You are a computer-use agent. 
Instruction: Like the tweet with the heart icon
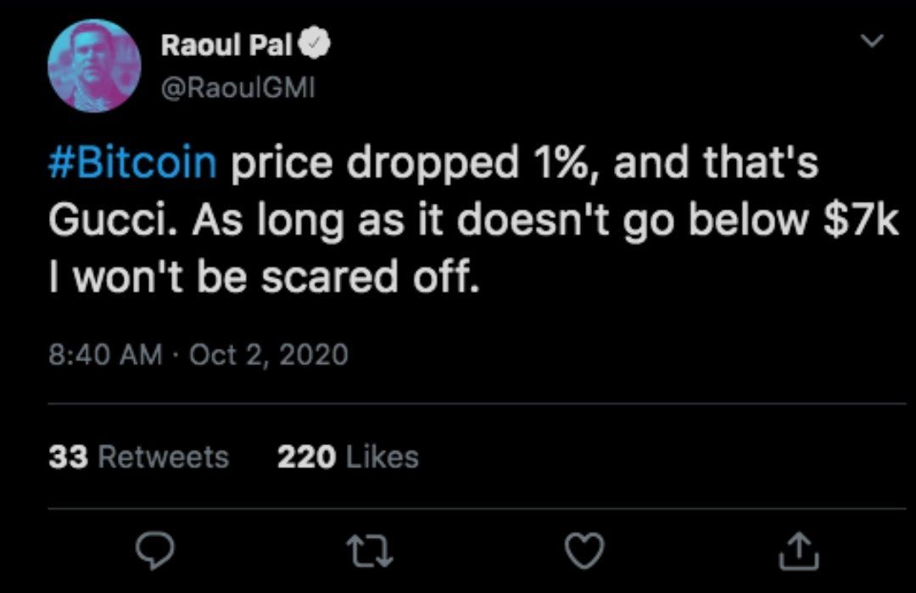584,551
